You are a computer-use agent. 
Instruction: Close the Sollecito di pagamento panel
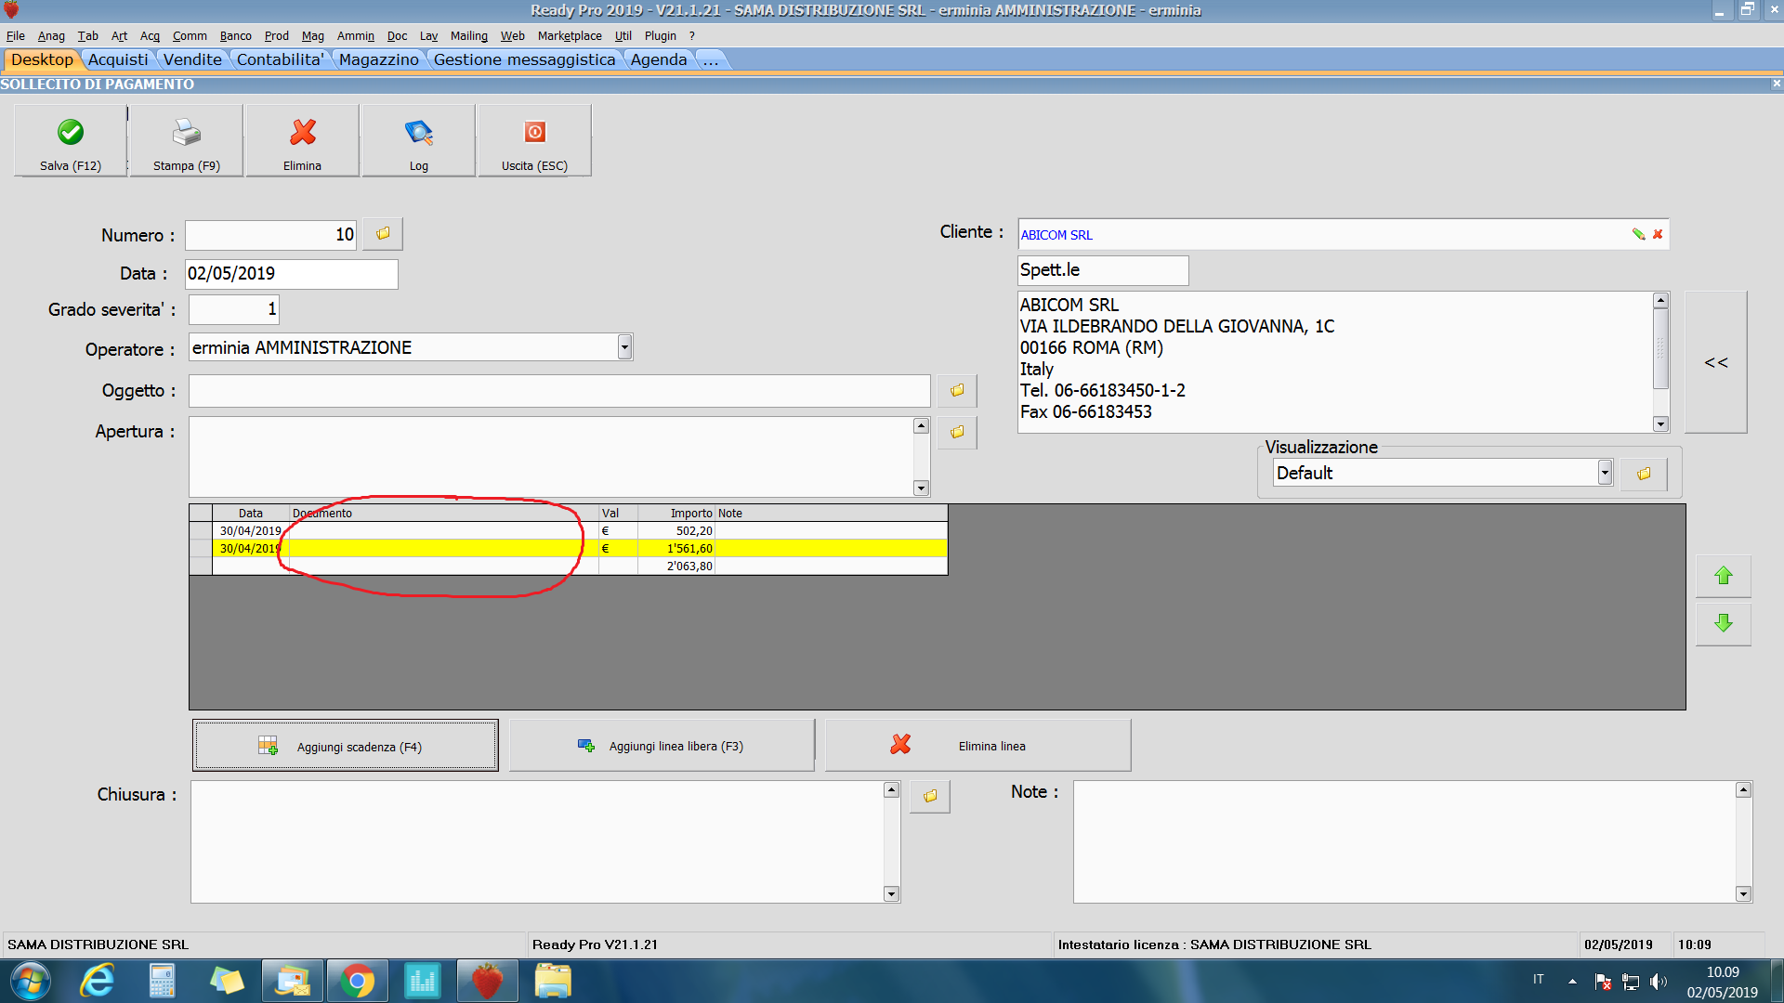[x=1776, y=84]
